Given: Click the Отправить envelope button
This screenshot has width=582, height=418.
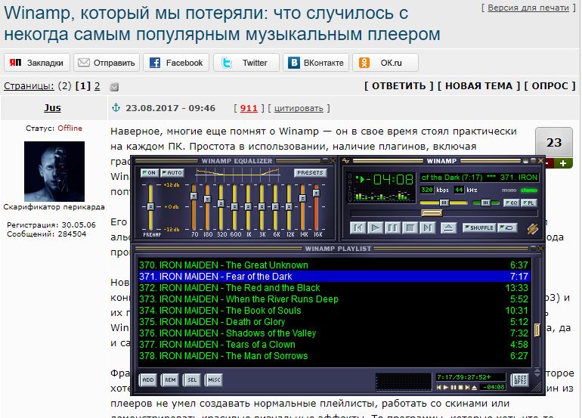Looking at the screenshot, I should (x=107, y=63).
